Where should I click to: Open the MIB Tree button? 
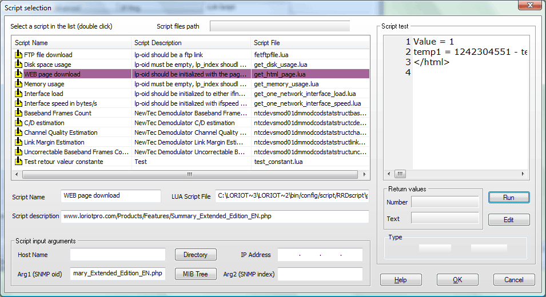196,274
